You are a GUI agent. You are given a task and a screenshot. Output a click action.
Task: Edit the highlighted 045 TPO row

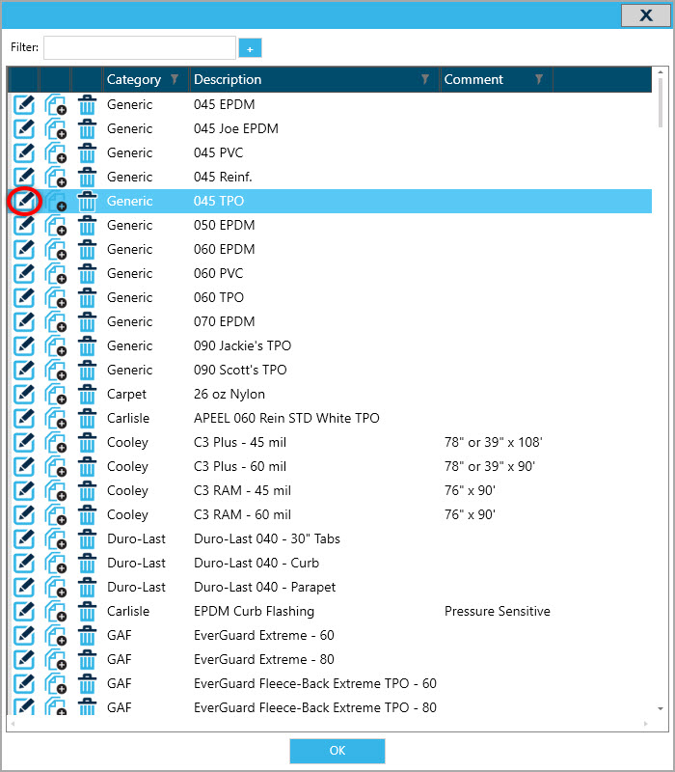[x=23, y=201]
